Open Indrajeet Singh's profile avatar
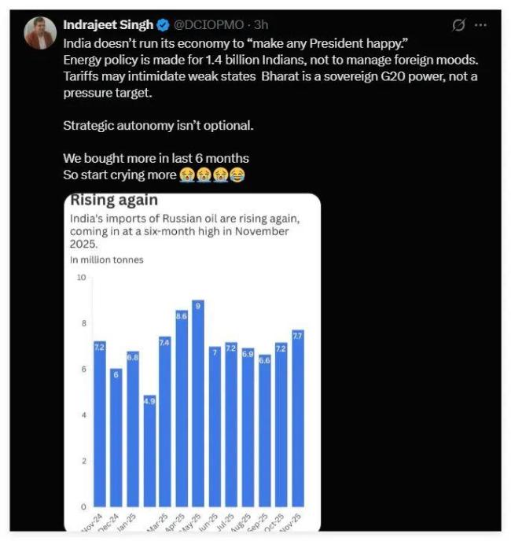This screenshot has width=511, height=541. tap(39, 32)
